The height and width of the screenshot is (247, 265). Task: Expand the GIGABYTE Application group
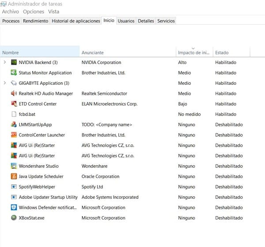(5, 83)
